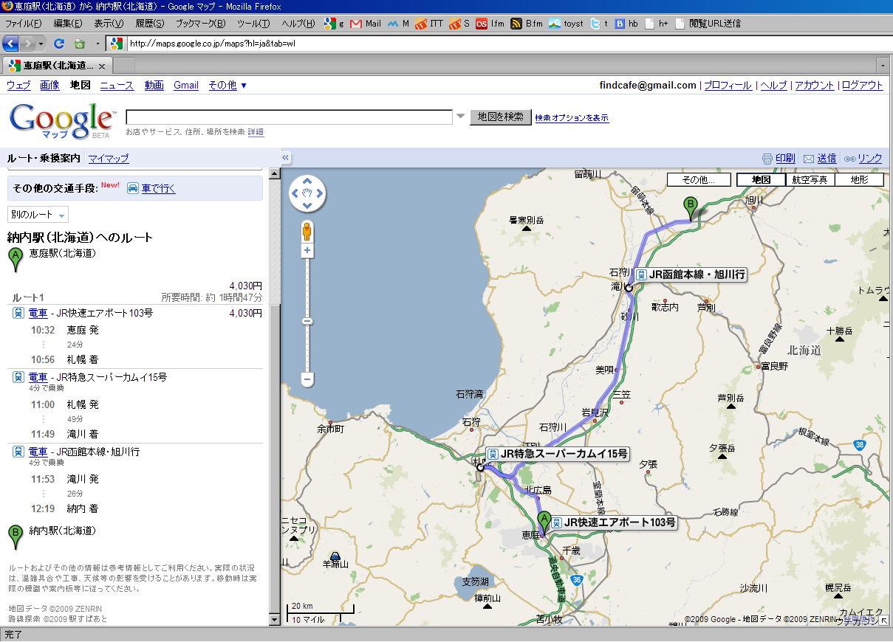The height and width of the screenshot is (642, 893).
Task: Open the 履歴(S) menu
Action: pos(150,24)
